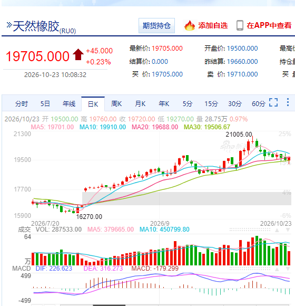Click the DIF: 226.623 label

coord(54,269)
